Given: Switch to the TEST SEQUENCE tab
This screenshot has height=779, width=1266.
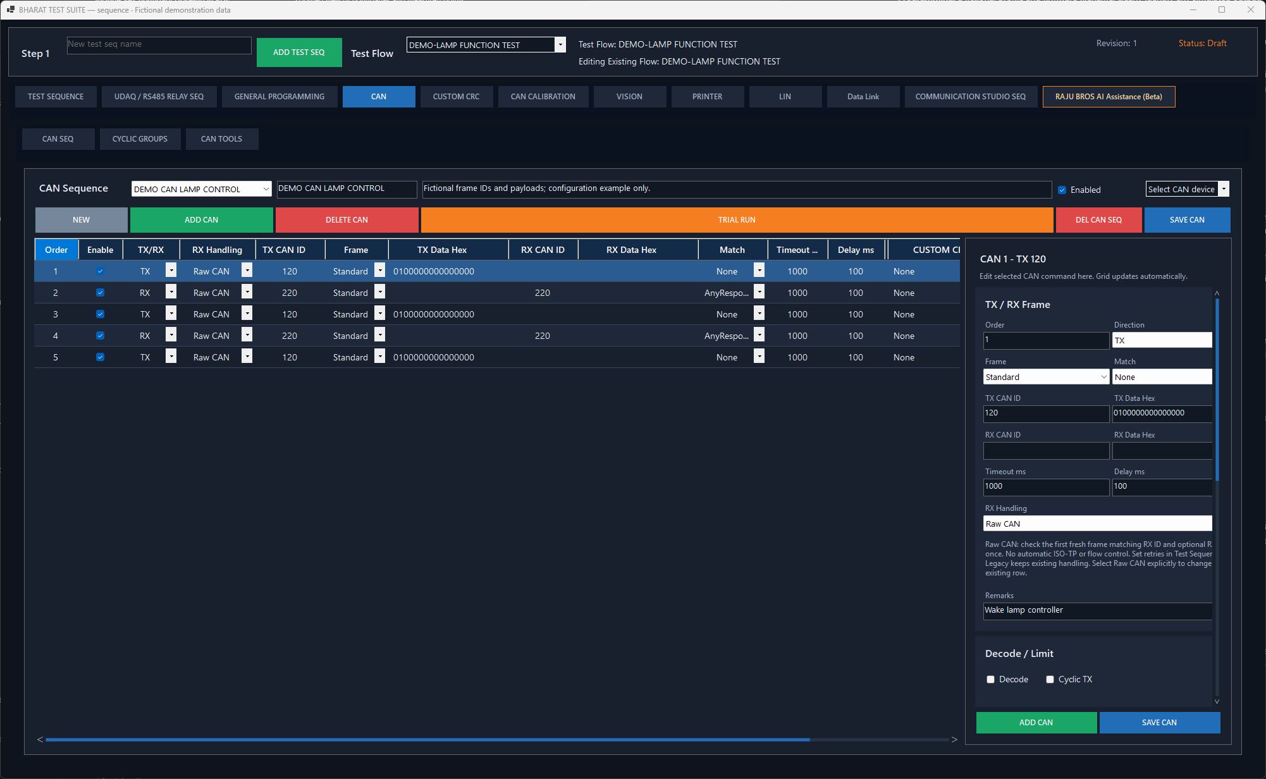Looking at the screenshot, I should point(56,97).
